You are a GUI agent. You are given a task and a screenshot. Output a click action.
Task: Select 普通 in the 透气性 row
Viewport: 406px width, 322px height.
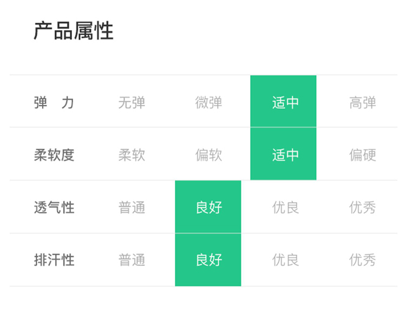pyautogui.click(x=132, y=207)
